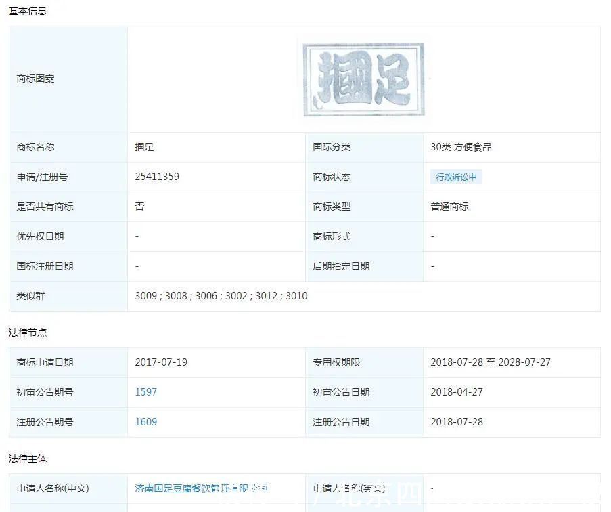Click application date 2017-07-19
611x512 pixels.
click(x=161, y=362)
